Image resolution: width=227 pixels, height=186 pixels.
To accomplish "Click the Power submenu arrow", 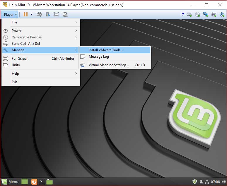I will 76,31.
